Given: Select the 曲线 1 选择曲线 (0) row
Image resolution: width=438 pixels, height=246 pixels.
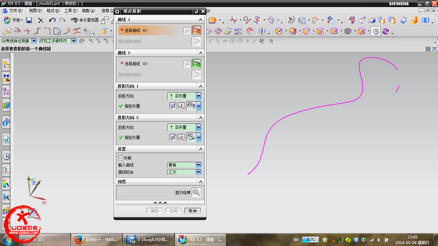Looking at the screenshot, I should click(150, 30).
